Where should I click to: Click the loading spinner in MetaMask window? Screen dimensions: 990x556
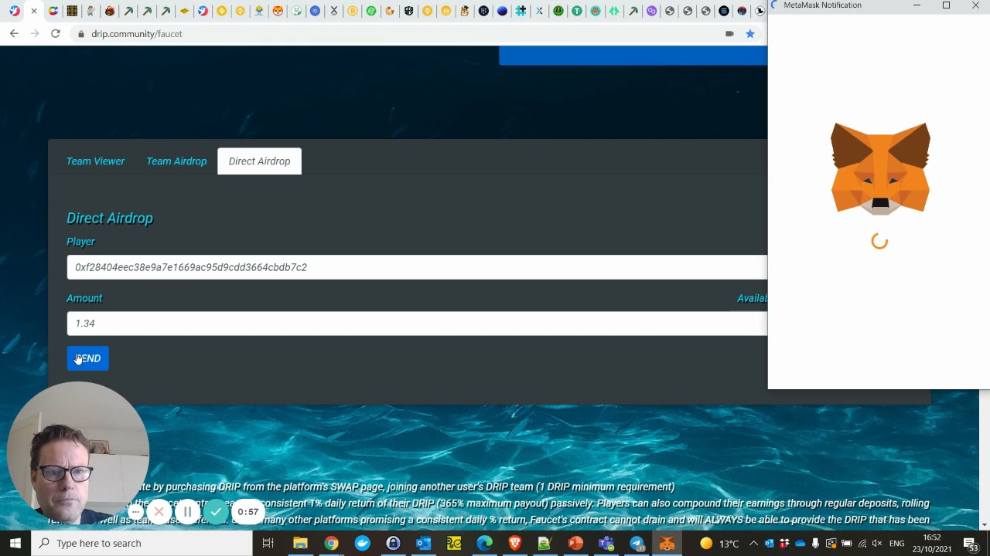[879, 241]
